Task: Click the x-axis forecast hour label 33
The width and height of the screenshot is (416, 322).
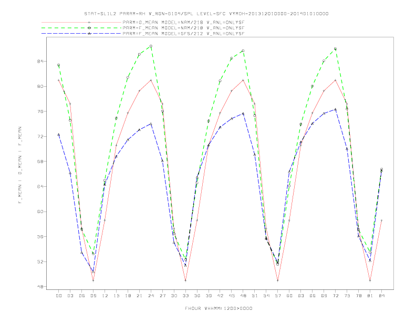Action: point(185,296)
